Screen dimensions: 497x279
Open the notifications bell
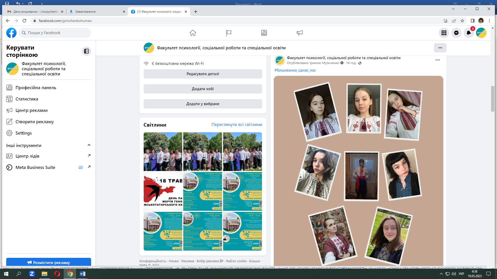tap(469, 33)
